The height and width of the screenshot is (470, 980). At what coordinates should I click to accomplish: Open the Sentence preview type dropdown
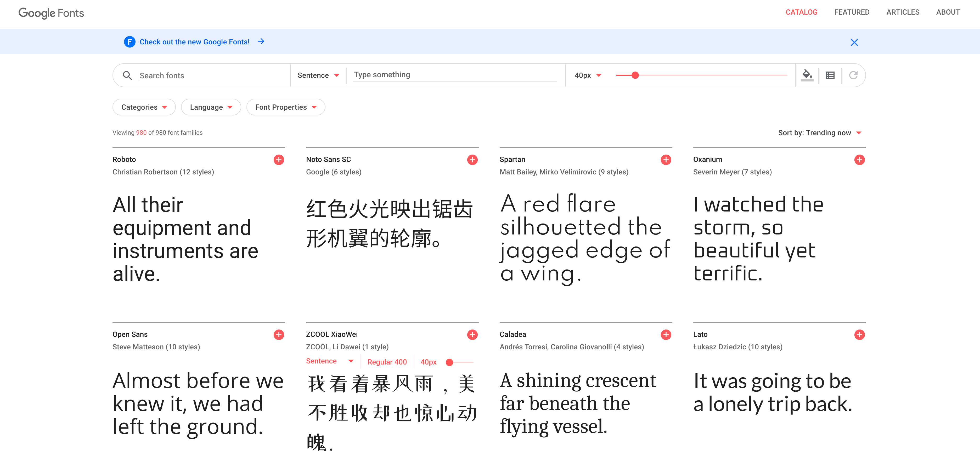coord(318,75)
